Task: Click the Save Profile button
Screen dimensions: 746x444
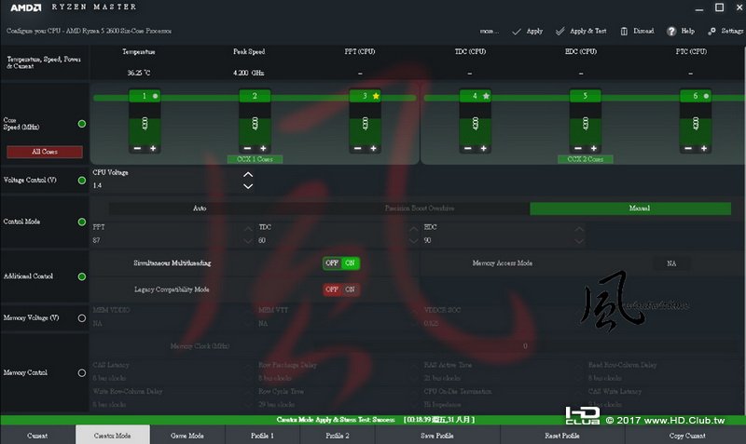Action: 436,435
